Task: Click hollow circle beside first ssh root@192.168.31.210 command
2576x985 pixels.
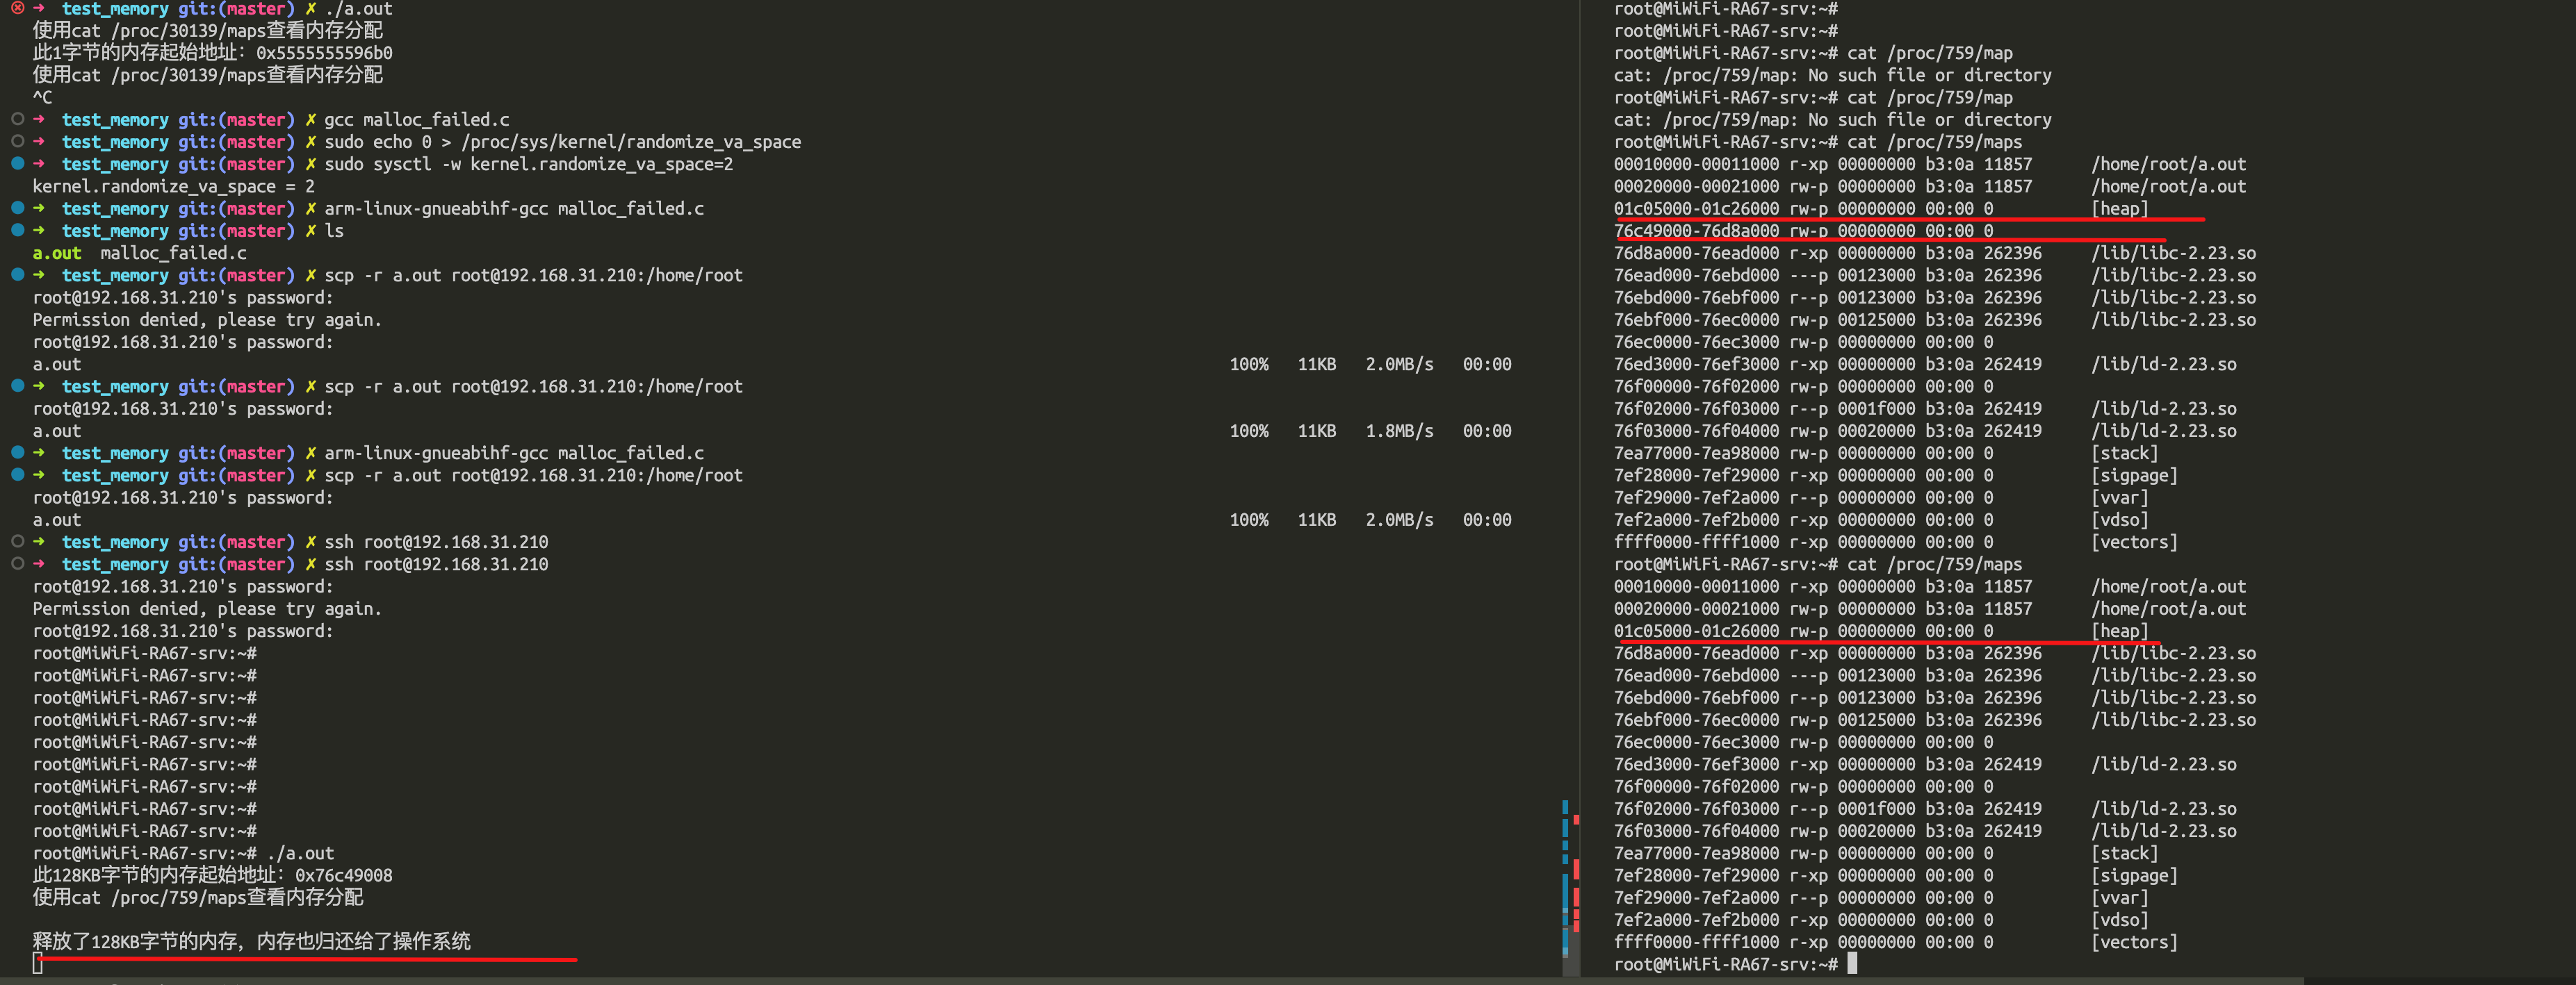Action: point(17,541)
